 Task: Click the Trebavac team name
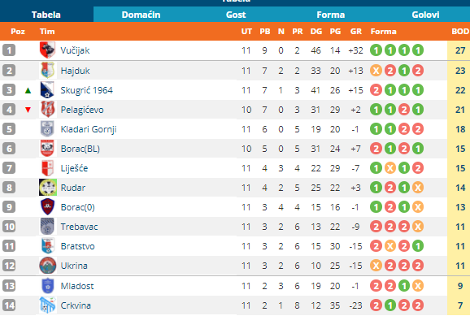(79, 227)
